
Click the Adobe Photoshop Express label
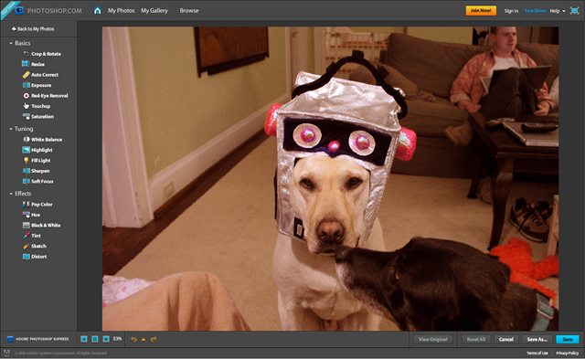[x=38, y=339]
